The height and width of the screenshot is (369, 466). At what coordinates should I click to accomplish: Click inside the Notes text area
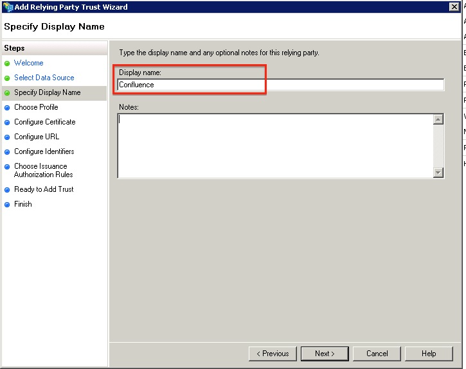point(275,146)
